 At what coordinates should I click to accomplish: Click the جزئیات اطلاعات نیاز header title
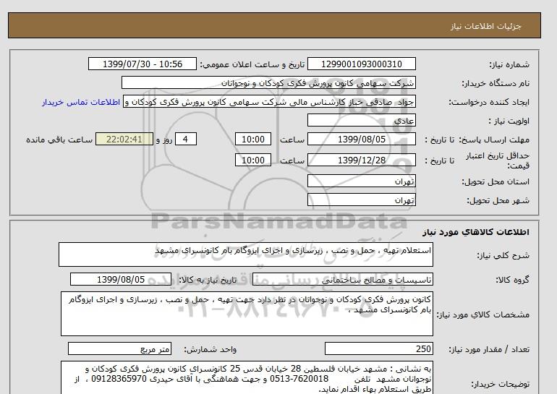click(x=485, y=26)
